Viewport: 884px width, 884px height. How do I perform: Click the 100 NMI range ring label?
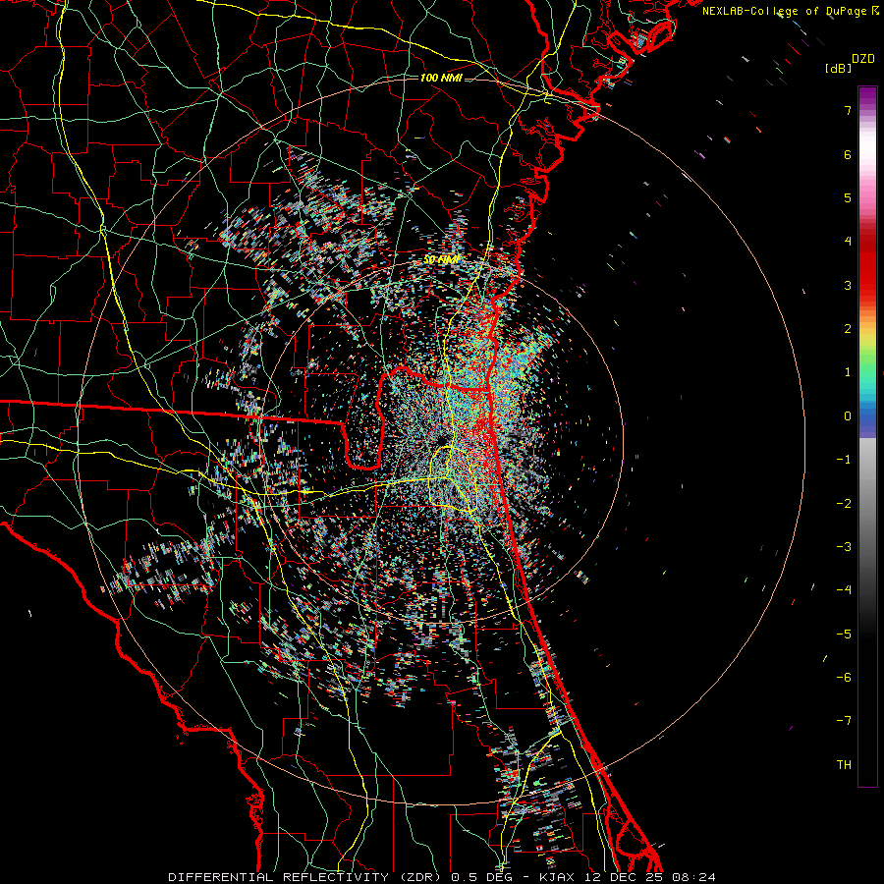pos(441,78)
